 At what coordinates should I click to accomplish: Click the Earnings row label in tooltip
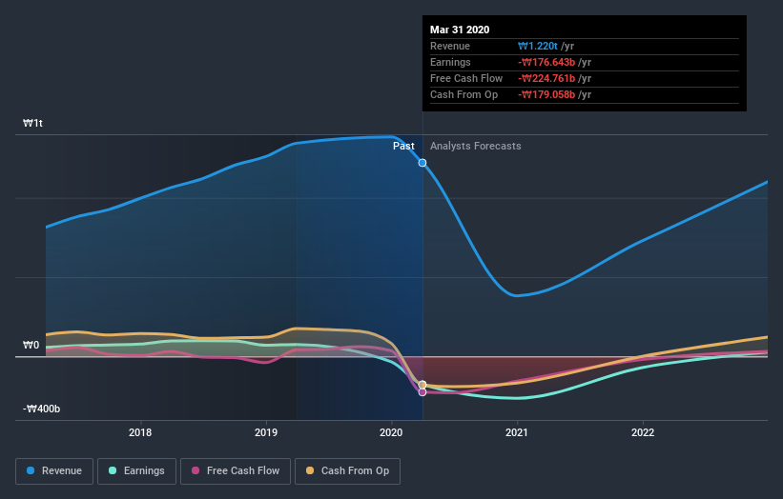pyautogui.click(x=450, y=62)
